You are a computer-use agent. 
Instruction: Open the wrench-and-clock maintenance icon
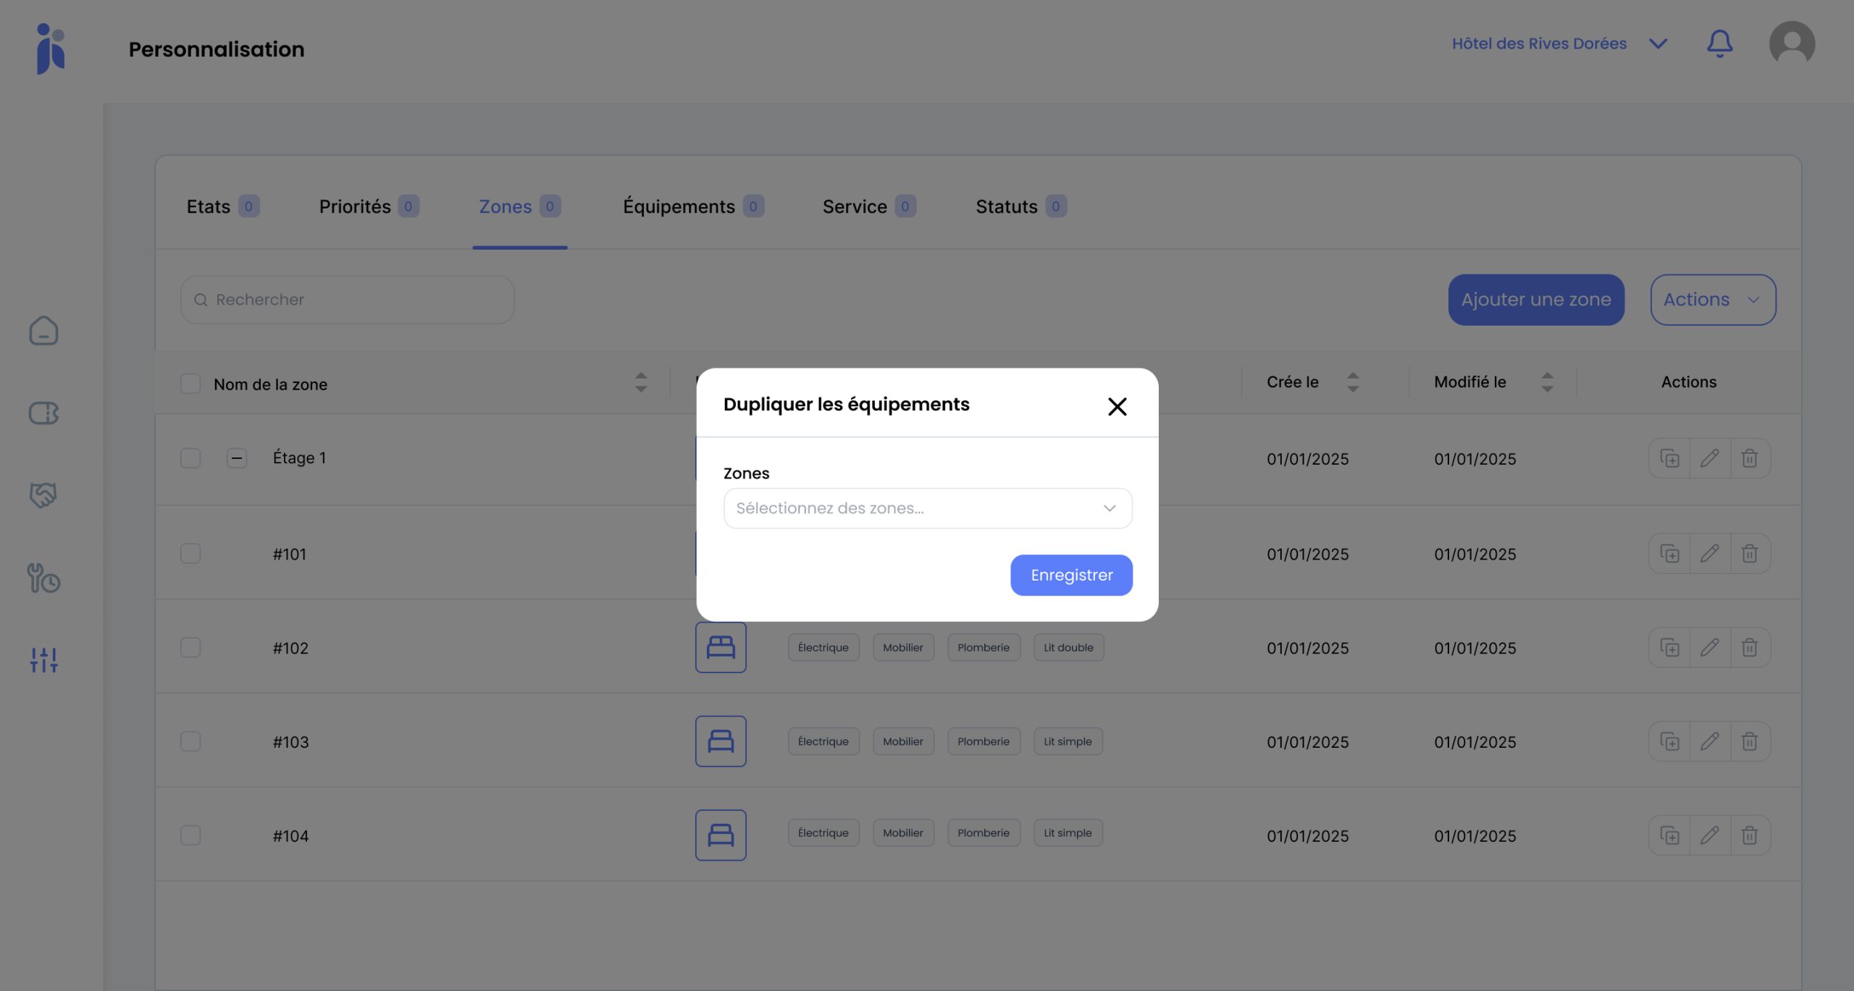(x=43, y=578)
